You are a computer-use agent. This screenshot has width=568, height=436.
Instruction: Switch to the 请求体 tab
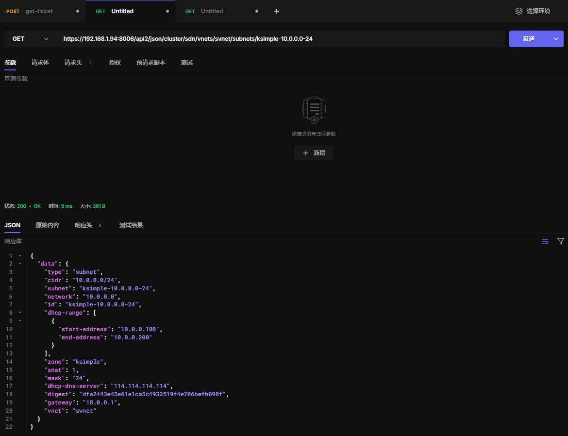click(x=40, y=63)
